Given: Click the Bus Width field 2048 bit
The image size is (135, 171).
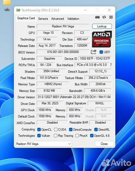Looking at the screenshot, I should coord(100,84).
